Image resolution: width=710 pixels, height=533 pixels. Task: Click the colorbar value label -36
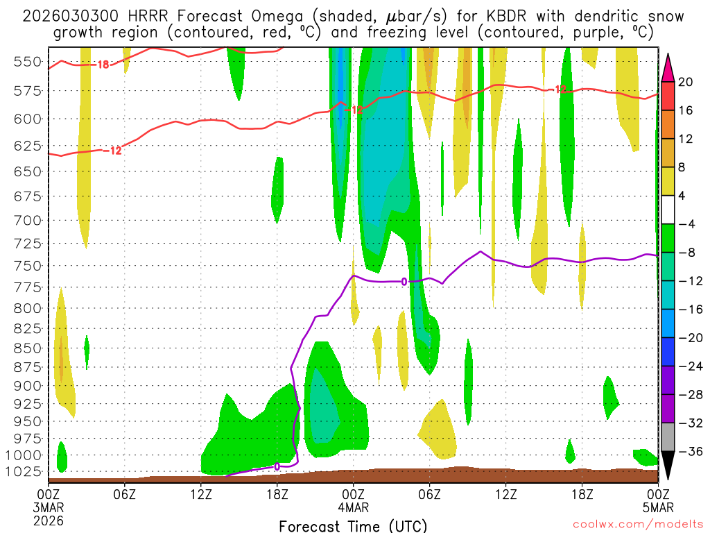click(690, 451)
